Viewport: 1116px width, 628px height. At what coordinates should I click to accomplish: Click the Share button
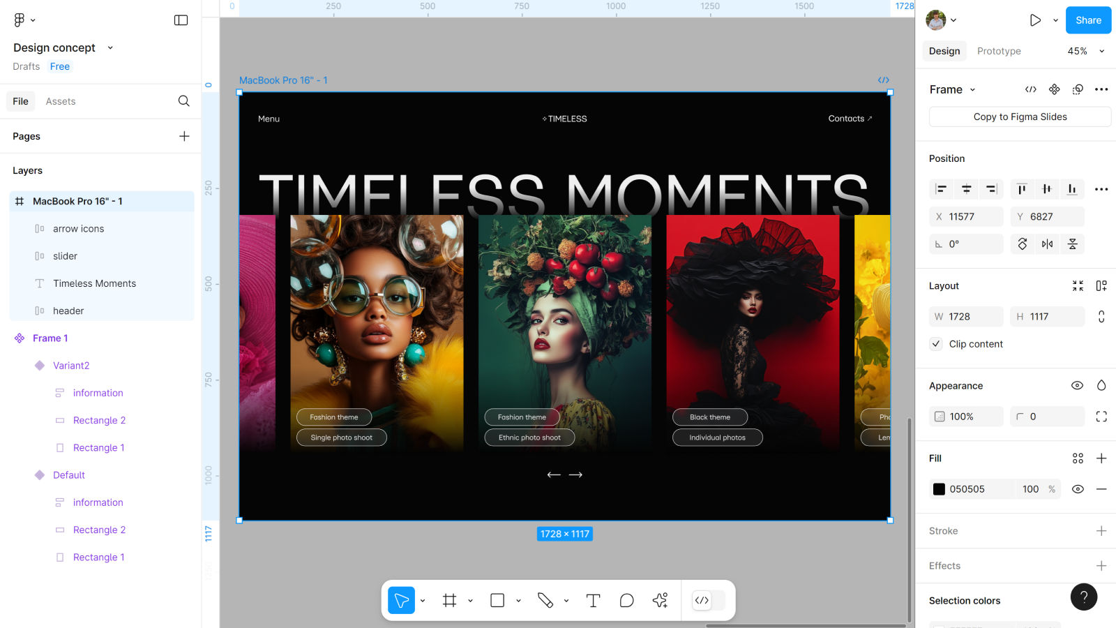click(1087, 20)
